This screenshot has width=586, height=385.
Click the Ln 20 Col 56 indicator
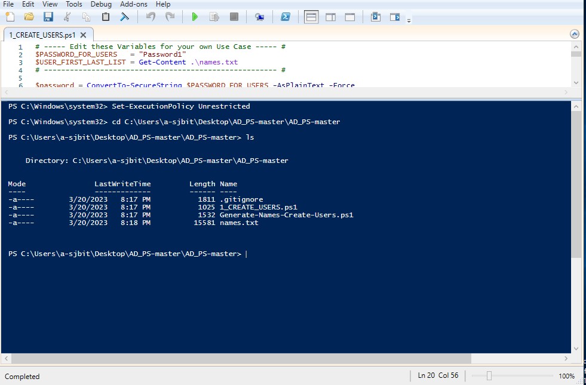point(438,375)
